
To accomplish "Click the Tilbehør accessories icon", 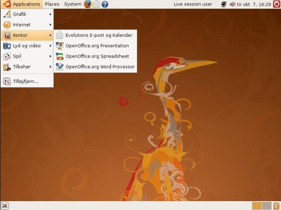I will pyautogui.click(x=7, y=67).
